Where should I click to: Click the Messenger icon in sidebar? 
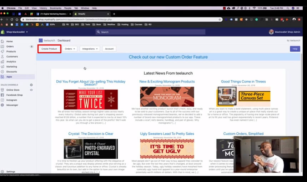click(2, 105)
